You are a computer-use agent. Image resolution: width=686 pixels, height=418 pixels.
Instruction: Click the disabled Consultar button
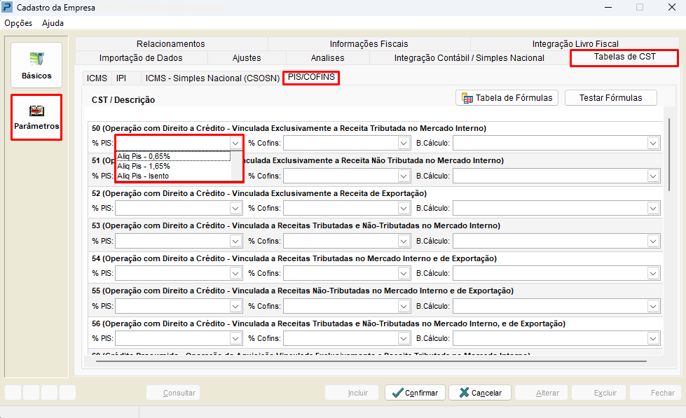(x=173, y=393)
